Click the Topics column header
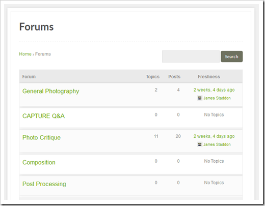265x206 pixels. [x=152, y=77]
